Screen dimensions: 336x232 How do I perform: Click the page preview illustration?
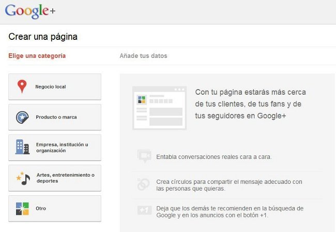point(159,108)
